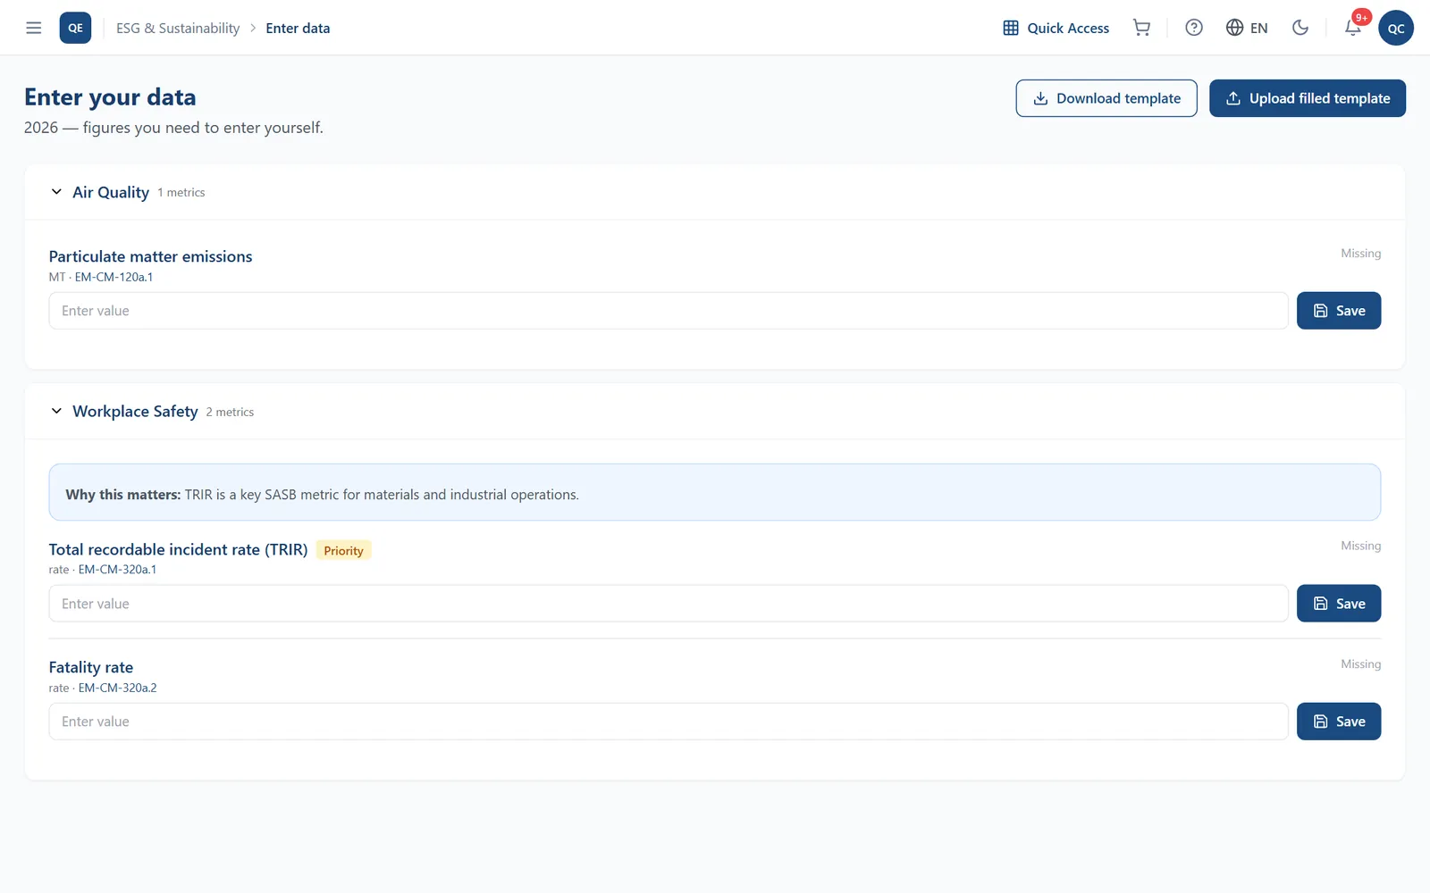Image resolution: width=1430 pixels, height=893 pixels.
Task: Click Missing status for Particulate matter
Action: pyautogui.click(x=1360, y=254)
